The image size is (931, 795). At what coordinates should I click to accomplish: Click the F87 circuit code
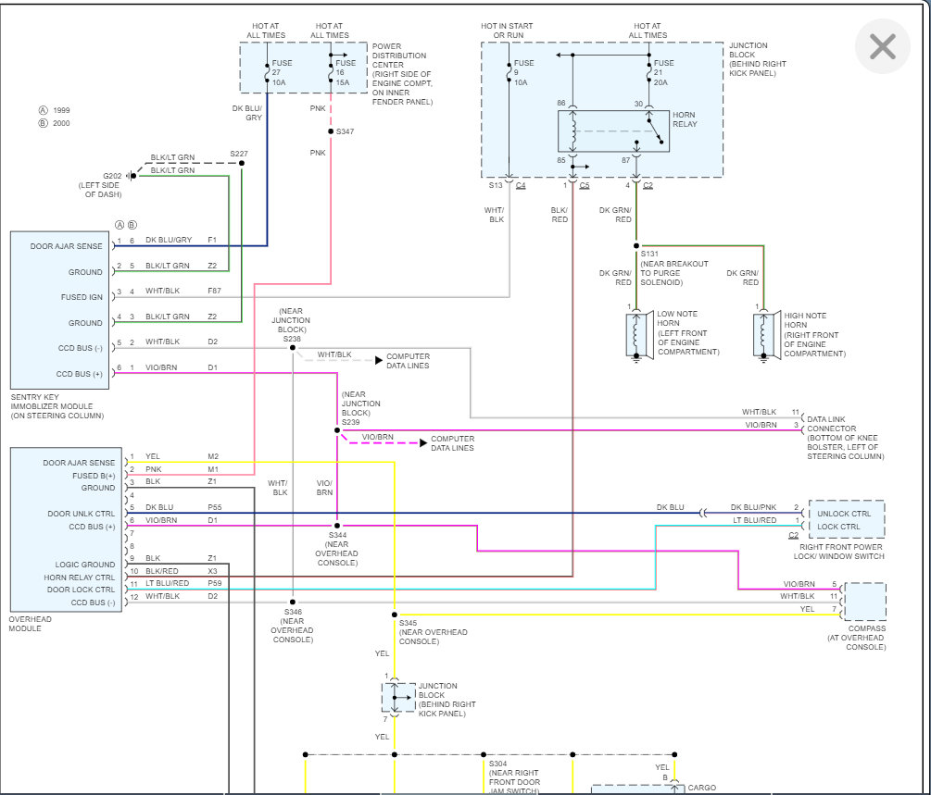214,291
